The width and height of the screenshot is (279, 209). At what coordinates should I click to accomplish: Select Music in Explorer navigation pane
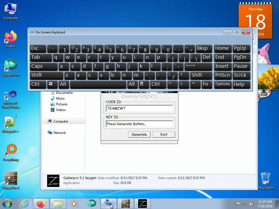58,99
